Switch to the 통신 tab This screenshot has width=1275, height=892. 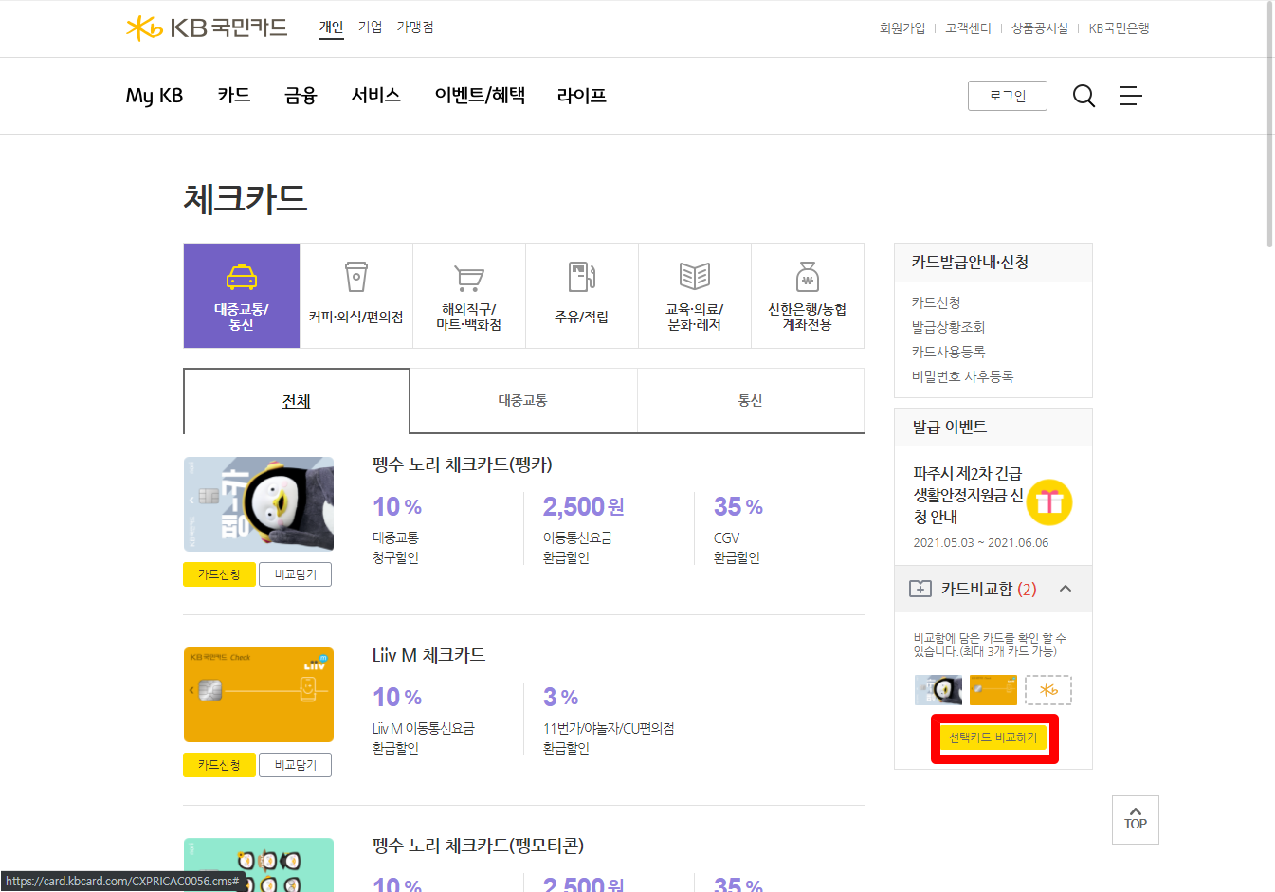point(751,401)
